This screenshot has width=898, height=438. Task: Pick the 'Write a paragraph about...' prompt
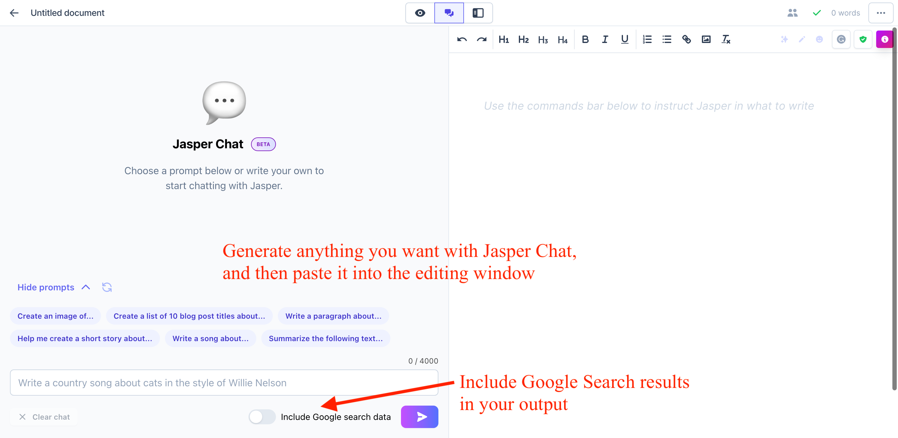[333, 316]
